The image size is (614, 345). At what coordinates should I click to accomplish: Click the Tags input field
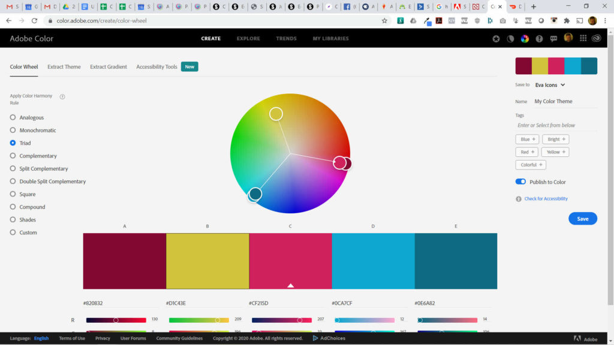click(556, 125)
